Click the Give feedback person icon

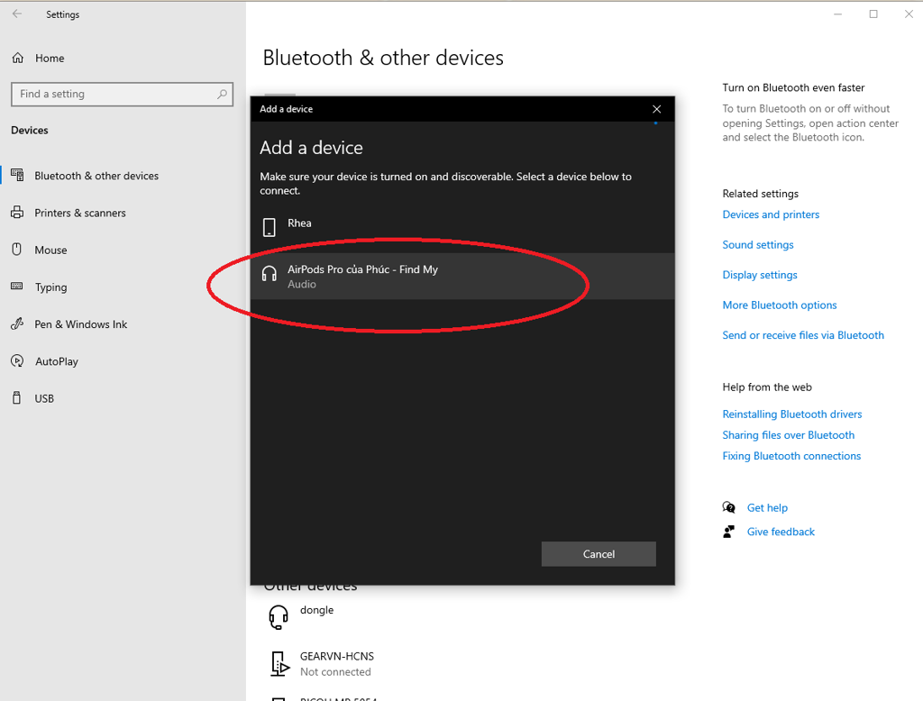728,532
